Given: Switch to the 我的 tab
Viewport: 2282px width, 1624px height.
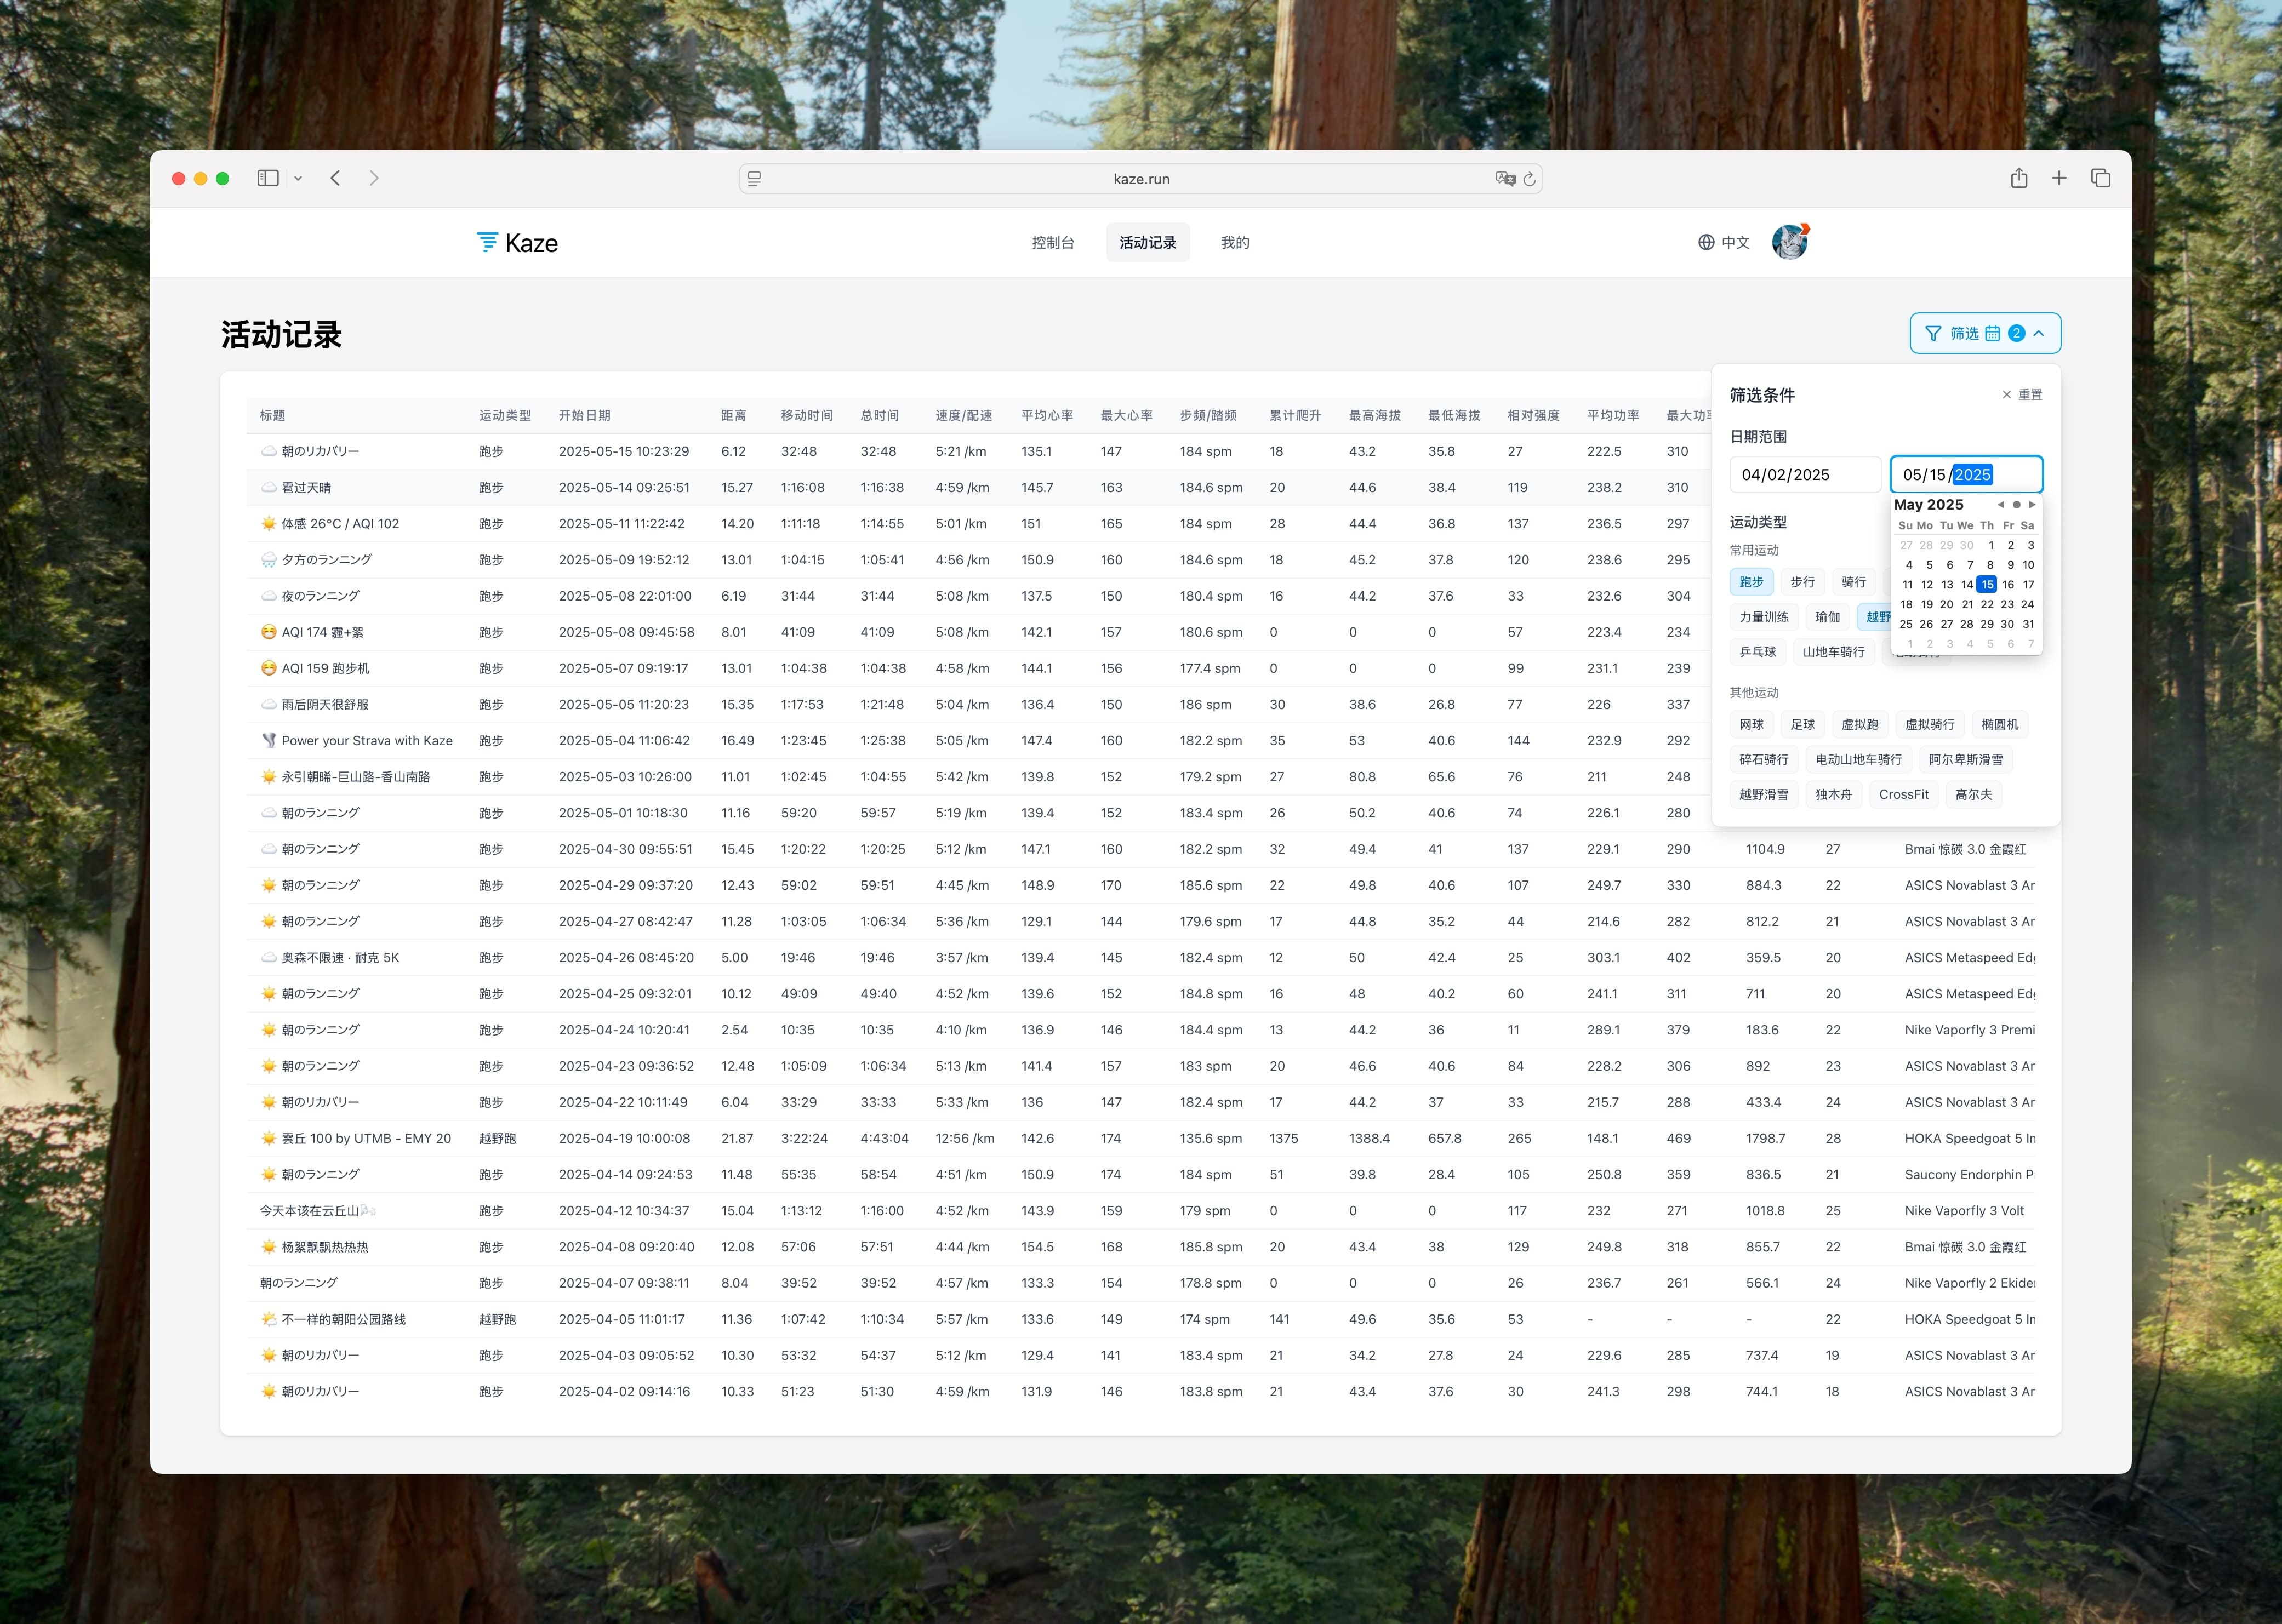Looking at the screenshot, I should tap(1235, 242).
